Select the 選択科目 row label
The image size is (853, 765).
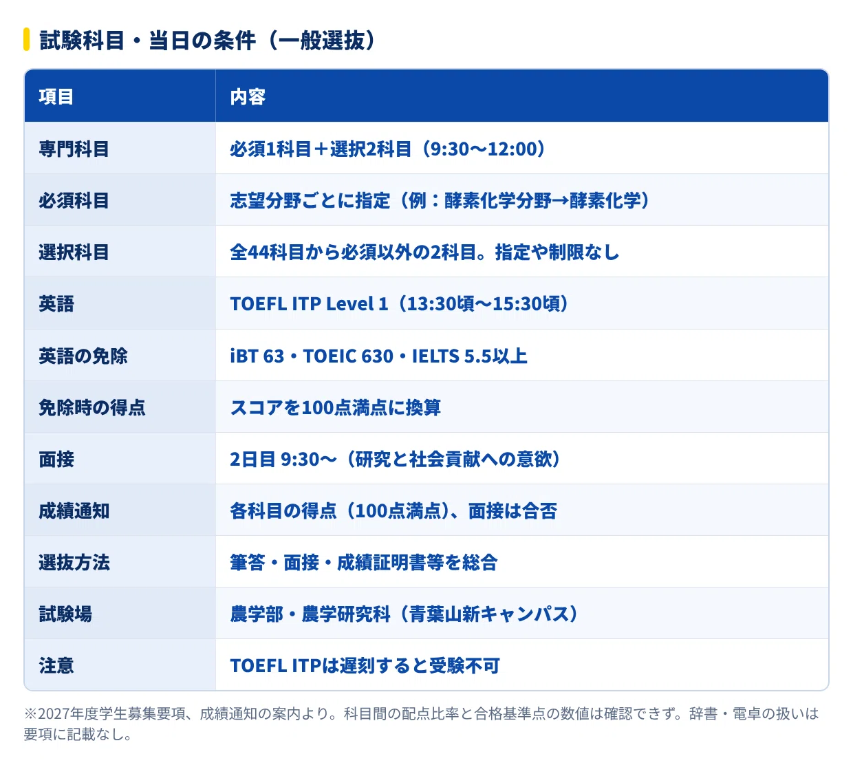(74, 252)
